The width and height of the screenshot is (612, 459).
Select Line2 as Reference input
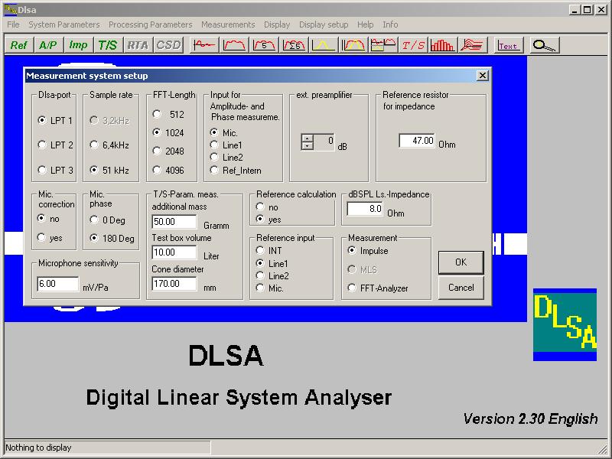click(272, 276)
